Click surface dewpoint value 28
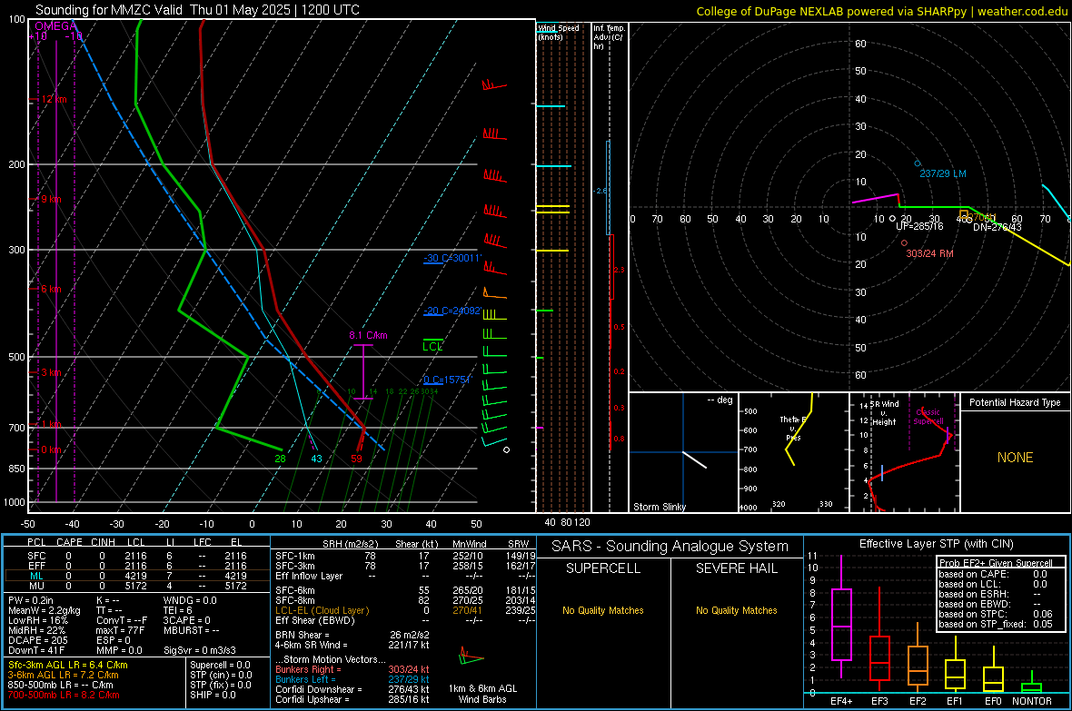 [x=281, y=459]
